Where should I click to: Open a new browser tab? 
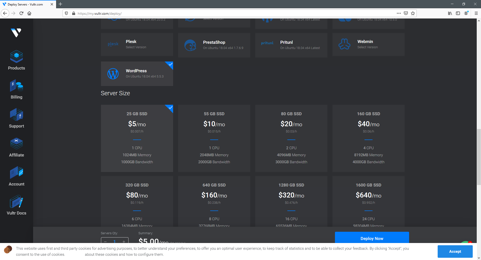[x=60, y=4]
